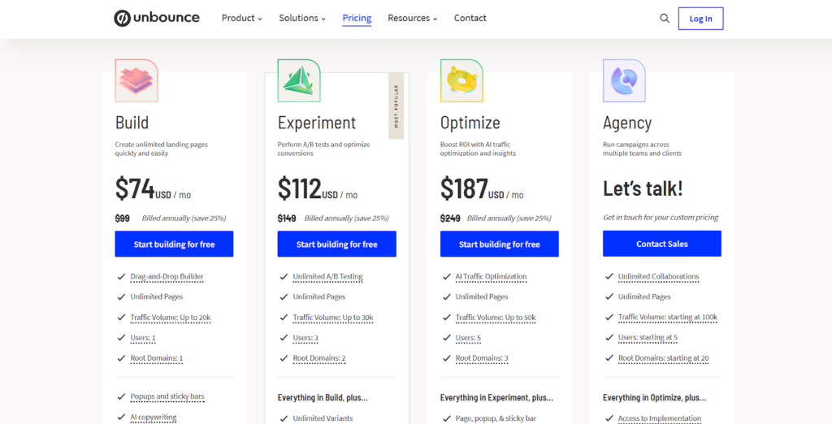Click Drag-and-Drop Builder feature link
Screen dimensions: 832x424
167,276
